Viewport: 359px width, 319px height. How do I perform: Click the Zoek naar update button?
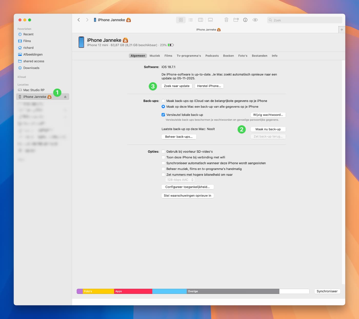coord(177,86)
